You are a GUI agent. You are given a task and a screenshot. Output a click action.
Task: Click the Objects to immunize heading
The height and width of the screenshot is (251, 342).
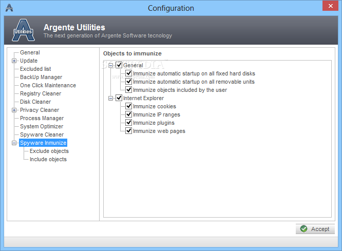[132, 53]
